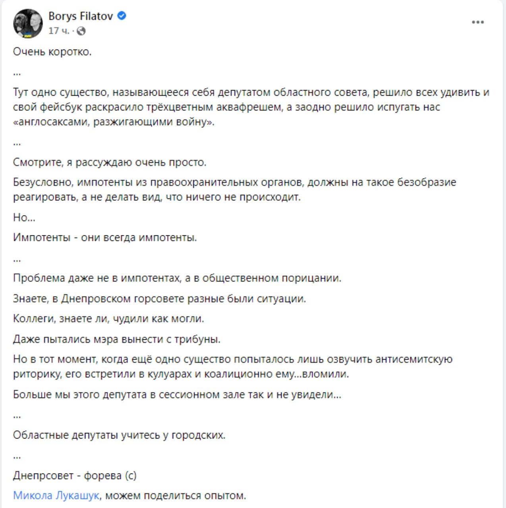This screenshot has width=506, height=508.
Task: Open the post timestamp "17 ч."
Action: pyautogui.click(x=59, y=31)
